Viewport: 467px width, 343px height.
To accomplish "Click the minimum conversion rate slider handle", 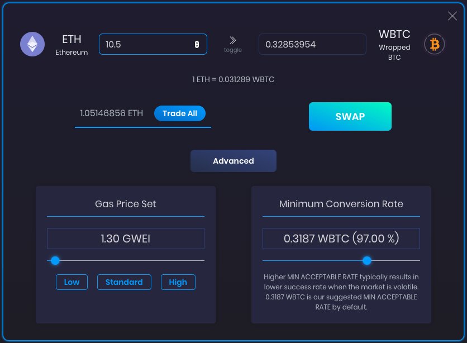I will coord(367,260).
